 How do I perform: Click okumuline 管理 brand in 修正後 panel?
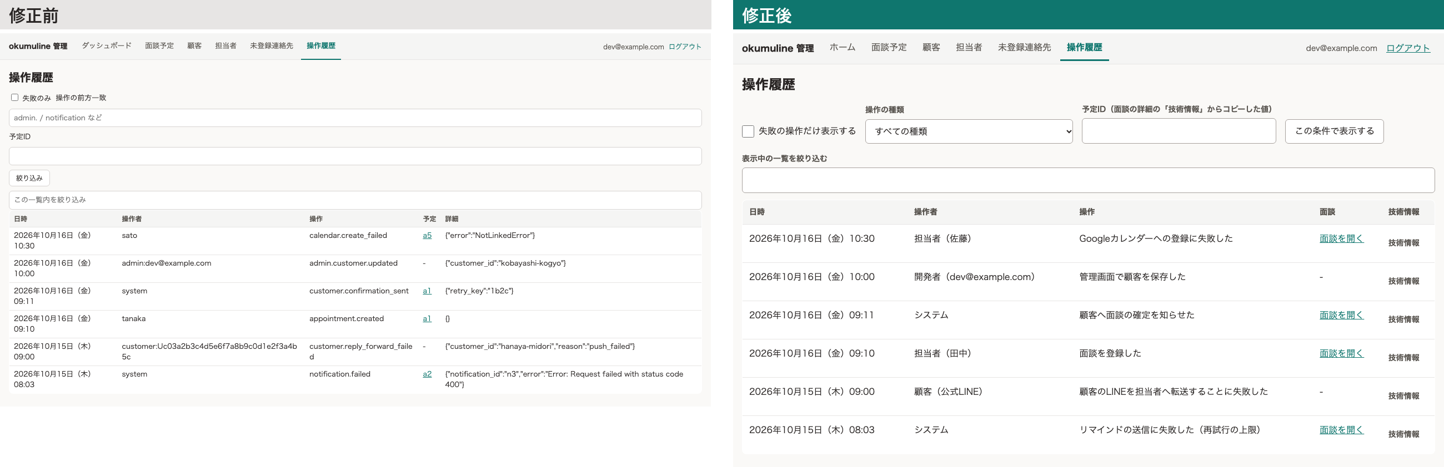(778, 48)
